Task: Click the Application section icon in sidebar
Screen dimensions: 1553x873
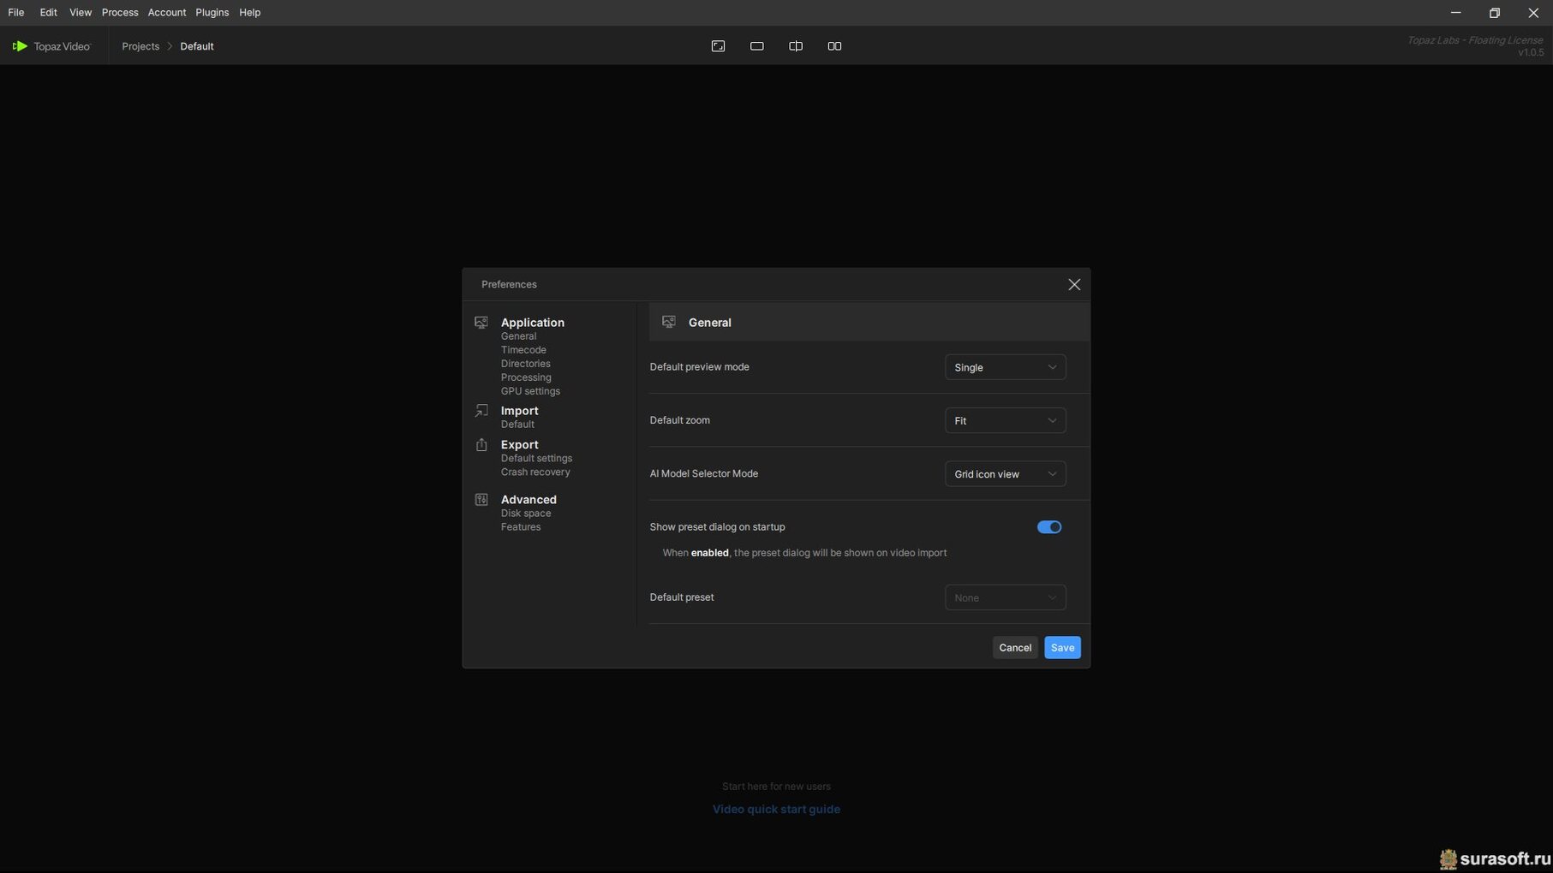Action: [481, 323]
